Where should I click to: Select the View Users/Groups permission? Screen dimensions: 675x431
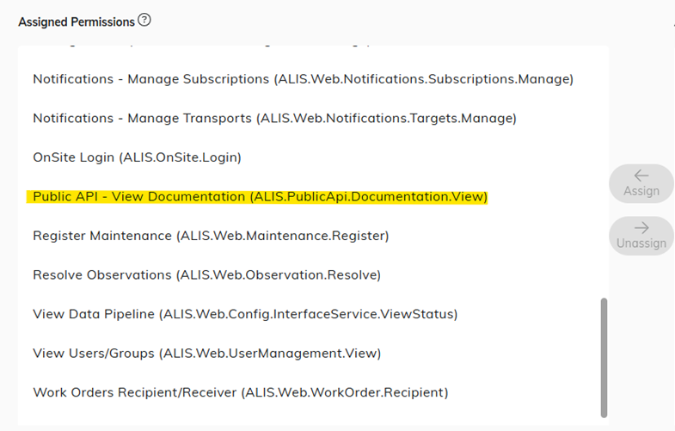(206, 354)
